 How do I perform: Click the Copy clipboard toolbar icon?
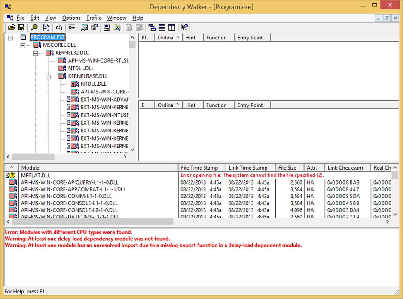tap(34, 27)
